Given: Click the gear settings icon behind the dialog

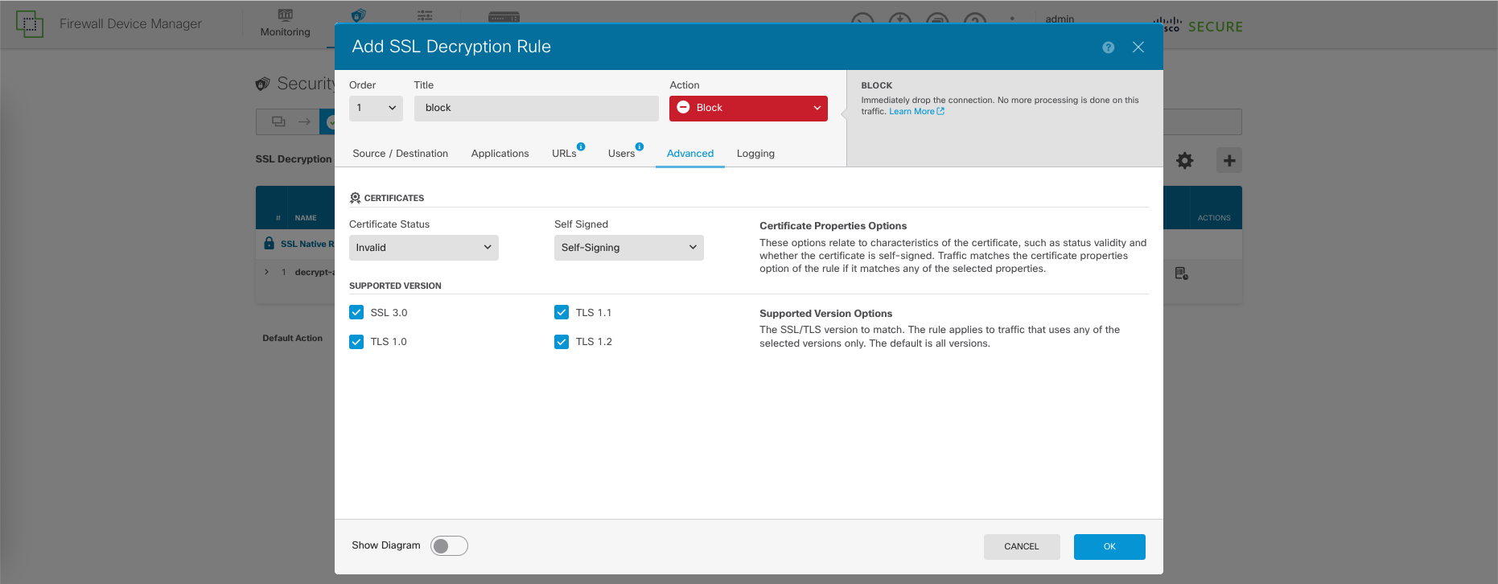Looking at the screenshot, I should (x=1184, y=161).
